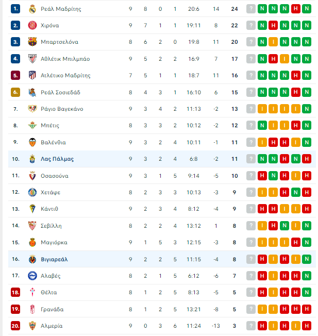This screenshot has width=318, height=336.
Task: Click Μπαρτσελόνα's orange draw form badge
Action: pyautogui.click(x=273, y=42)
